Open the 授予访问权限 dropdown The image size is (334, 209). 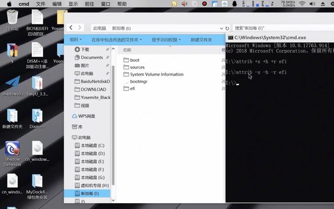tap(166, 40)
